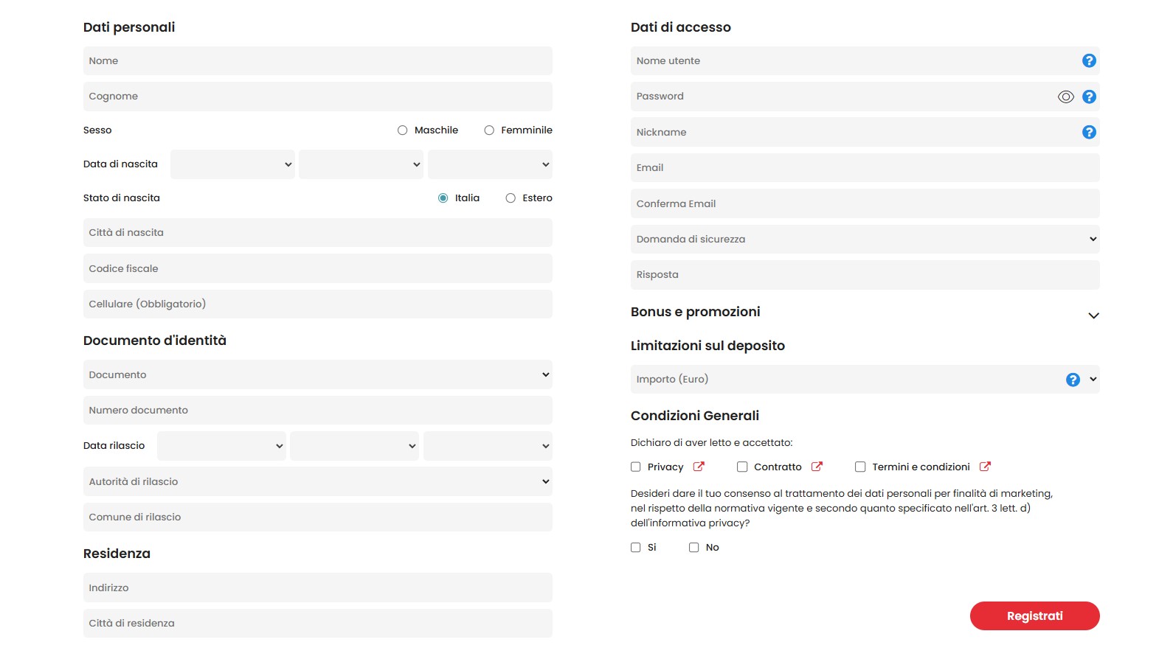This screenshot has width=1173, height=645.
Task: Open the Contratto external link icon
Action: pyautogui.click(x=817, y=467)
